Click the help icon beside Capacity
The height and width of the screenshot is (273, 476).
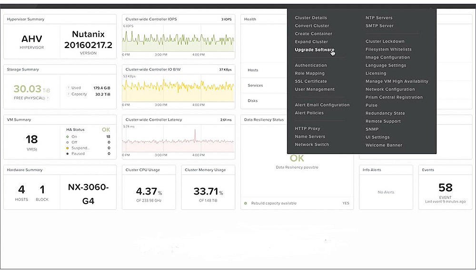click(68, 94)
